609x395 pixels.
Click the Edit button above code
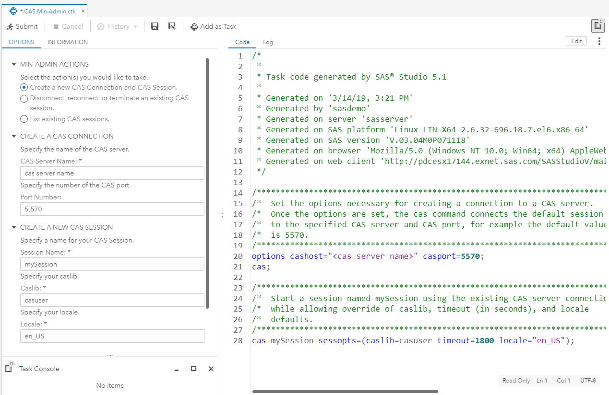click(x=576, y=41)
